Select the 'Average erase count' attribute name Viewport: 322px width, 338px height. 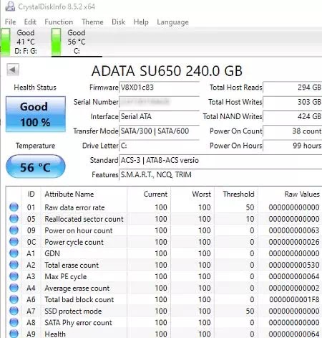point(77,288)
